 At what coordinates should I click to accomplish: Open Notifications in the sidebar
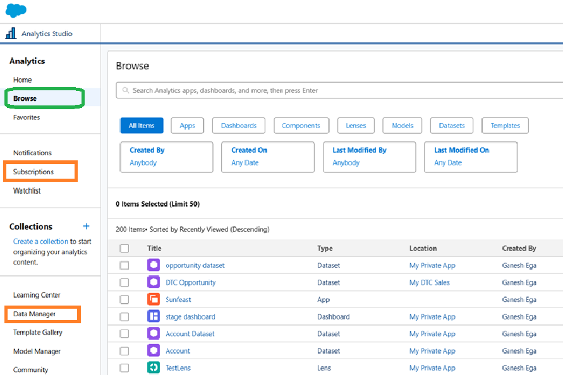click(x=32, y=153)
